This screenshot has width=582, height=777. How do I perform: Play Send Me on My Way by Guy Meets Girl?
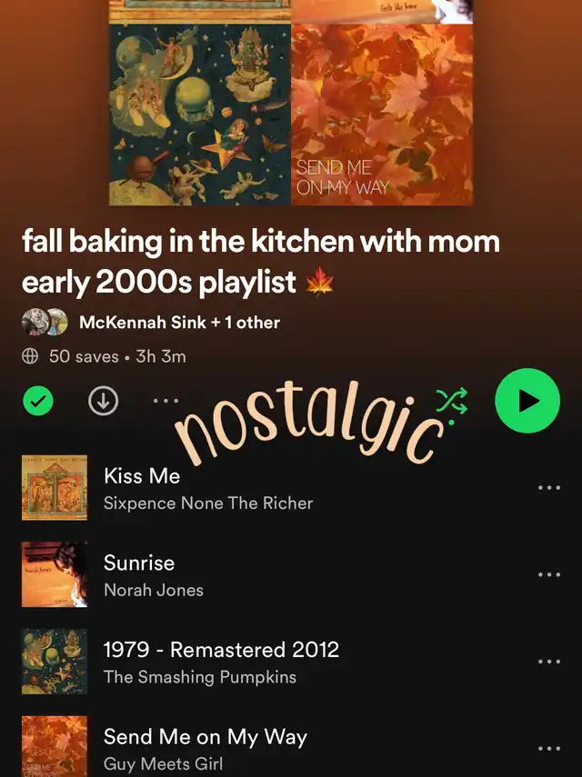coord(291,746)
